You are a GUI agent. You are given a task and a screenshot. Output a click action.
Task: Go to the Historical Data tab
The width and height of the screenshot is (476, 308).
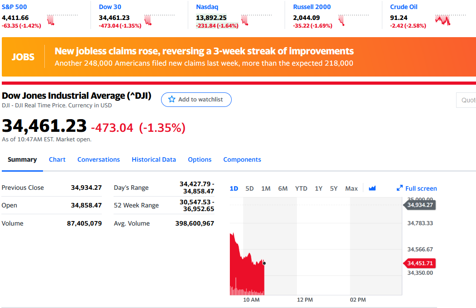coord(154,159)
